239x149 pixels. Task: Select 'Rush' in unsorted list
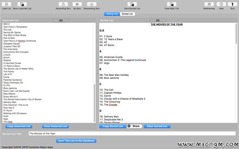point(6,116)
